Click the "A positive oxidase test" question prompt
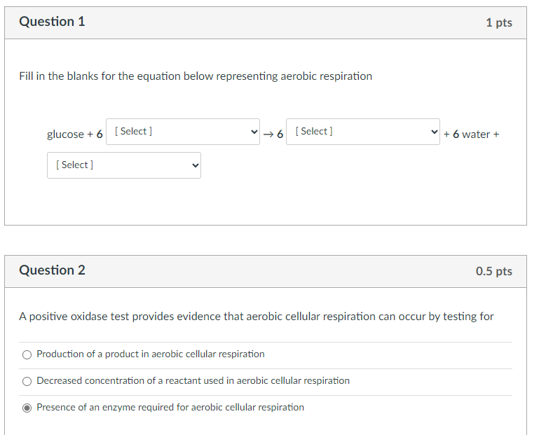The width and height of the screenshot is (539, 435). coord(257,317)
